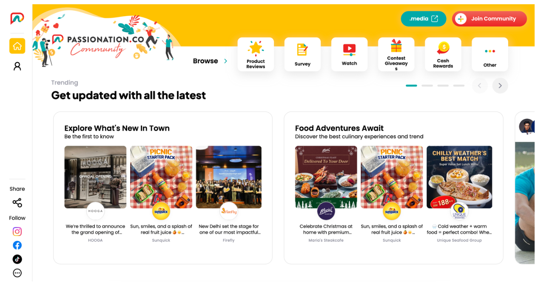This screenshot has width=535, height=292.
Task: Select the Survey category
Action: pos(302,54)
